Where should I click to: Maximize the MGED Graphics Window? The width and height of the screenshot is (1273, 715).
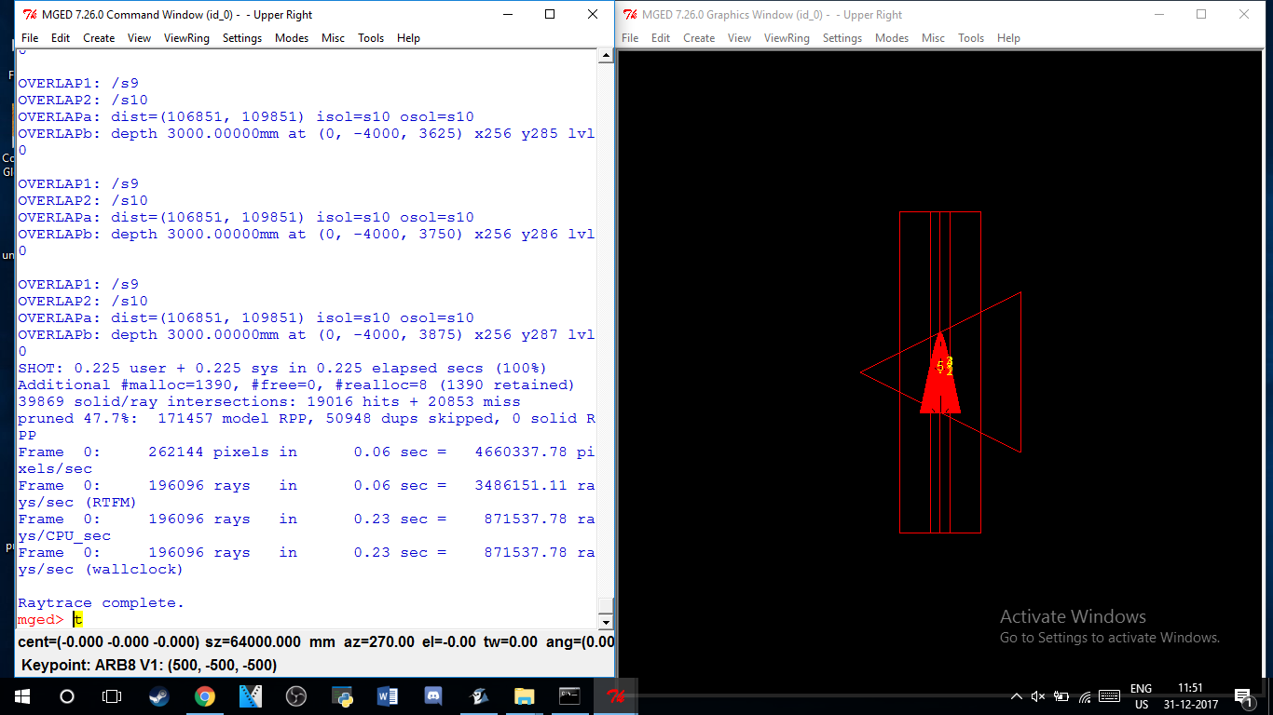(x=1201, y=15)
